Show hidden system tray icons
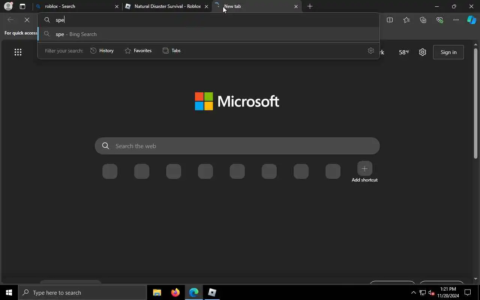Image resolution: width=480 pixels, height=300 pixels. pyautogui.click(x=414, y=292)
